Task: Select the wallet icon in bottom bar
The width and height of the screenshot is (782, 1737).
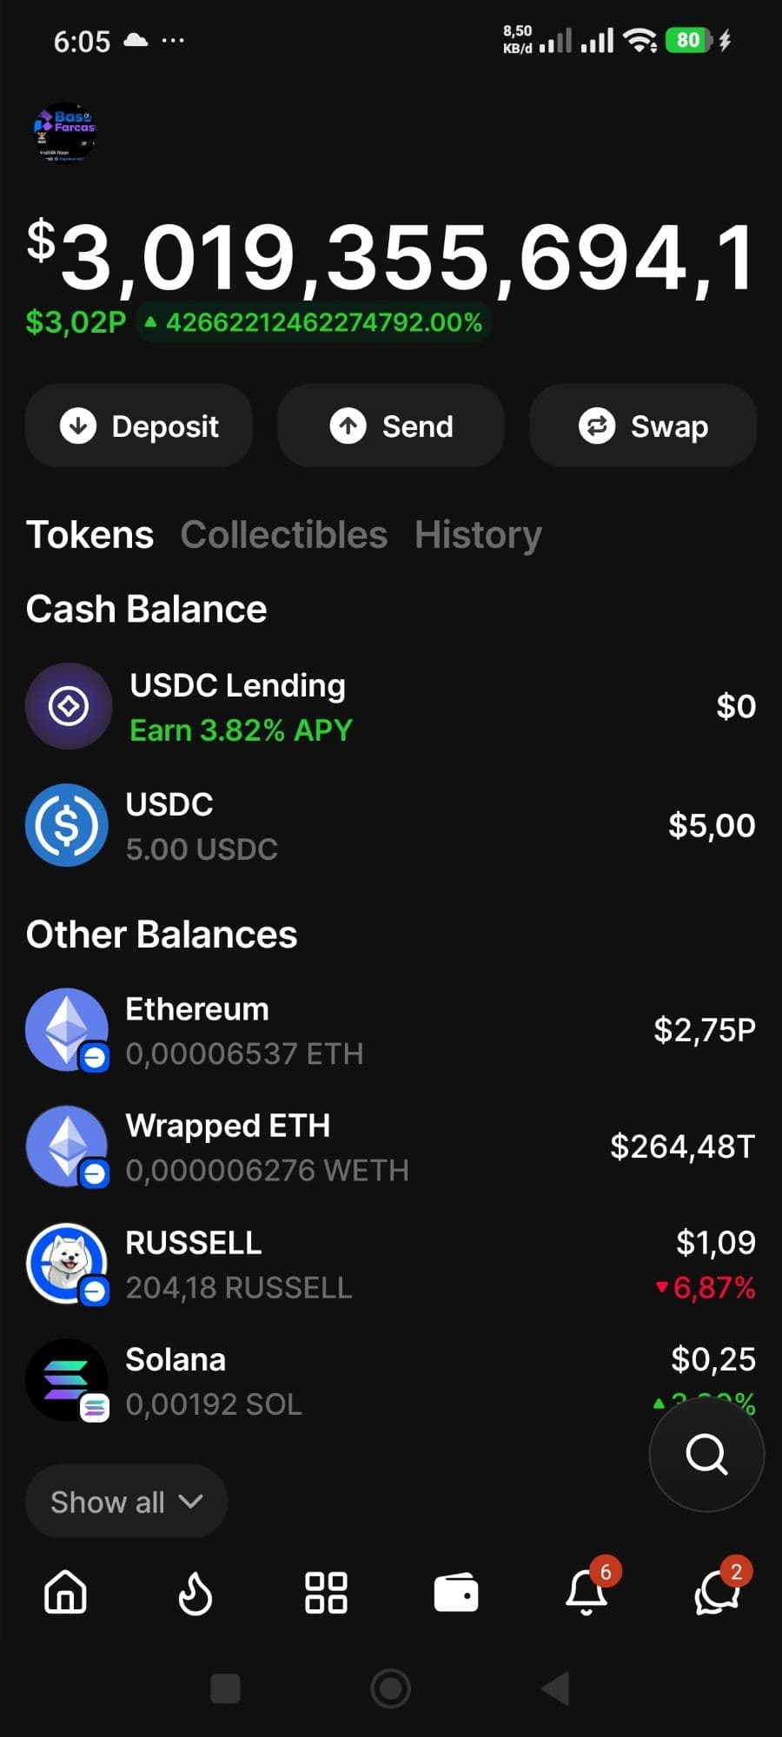Action: (456, 1593)
